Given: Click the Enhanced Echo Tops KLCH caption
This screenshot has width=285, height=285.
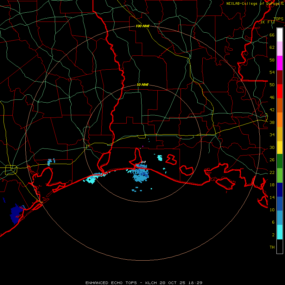Looking at the screenshot, I should (x=143, y=283).
